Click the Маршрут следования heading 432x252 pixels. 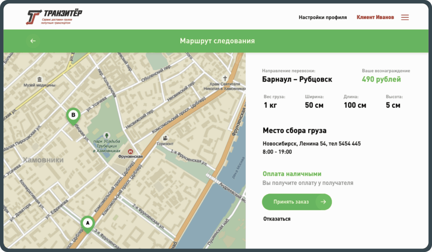[217, 41]
